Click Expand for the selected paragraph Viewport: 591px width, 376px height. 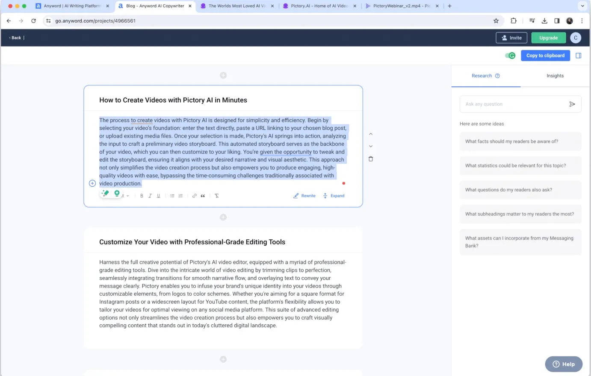tap(334, 196)
